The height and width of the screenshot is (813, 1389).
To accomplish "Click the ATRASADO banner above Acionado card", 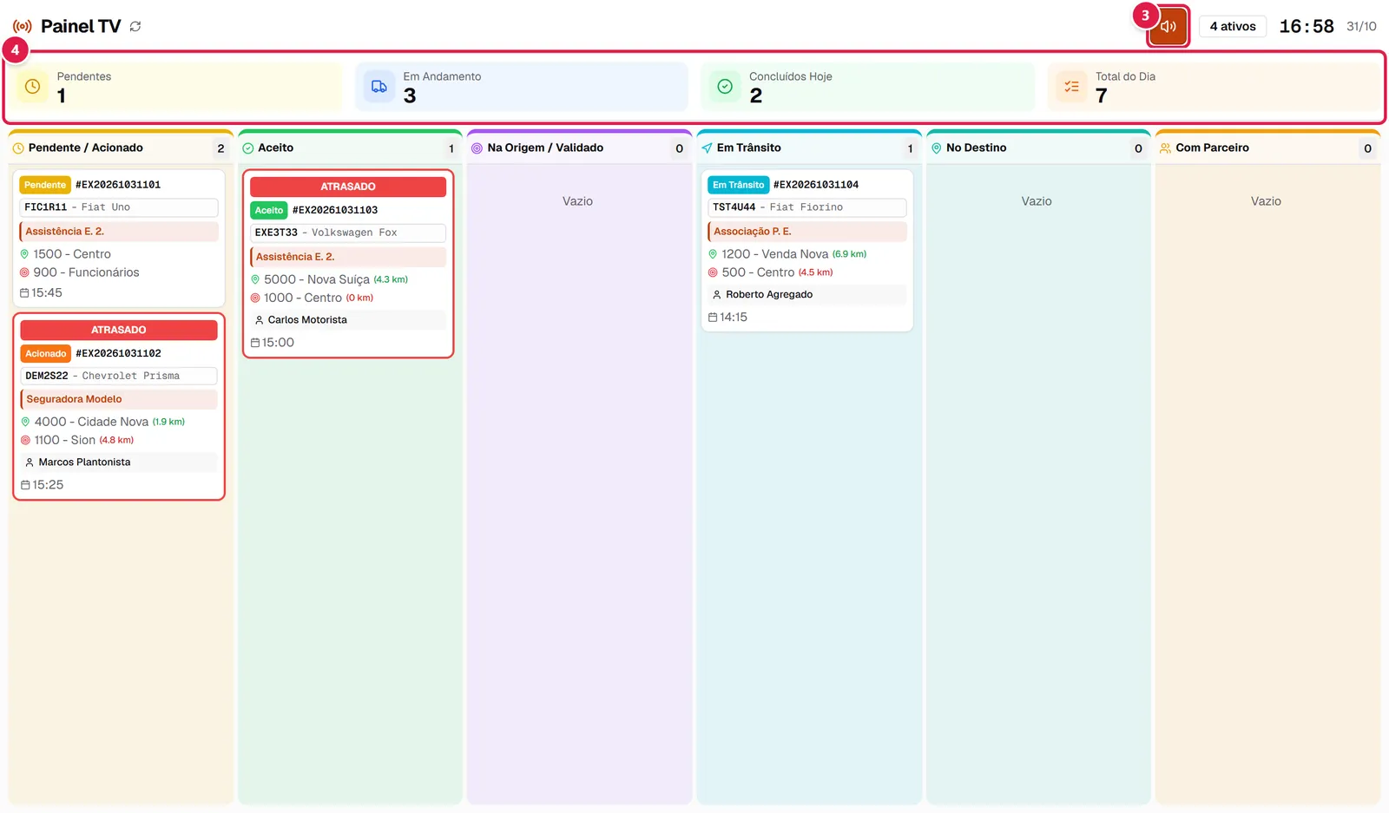I will pos(119,330).
